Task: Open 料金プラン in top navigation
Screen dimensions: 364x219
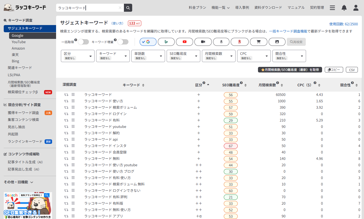Action: [197, 8]
